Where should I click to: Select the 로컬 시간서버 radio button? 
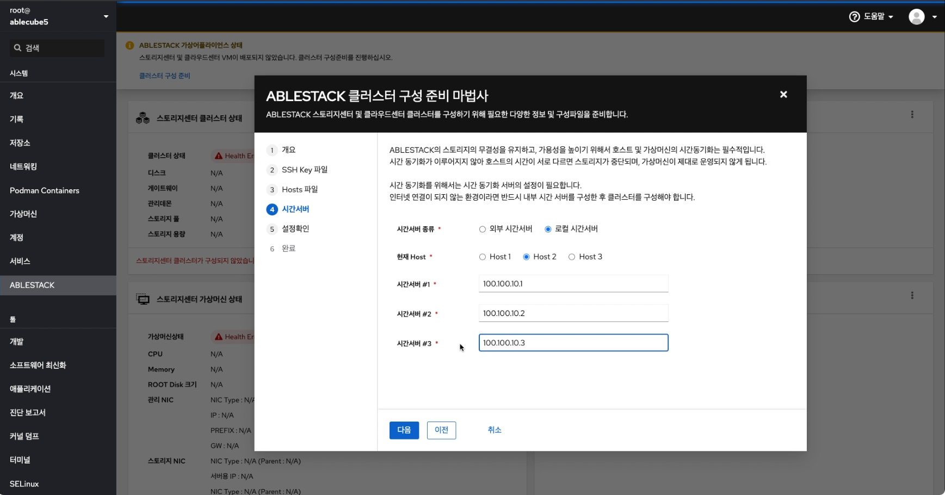(x=548, y=230)
